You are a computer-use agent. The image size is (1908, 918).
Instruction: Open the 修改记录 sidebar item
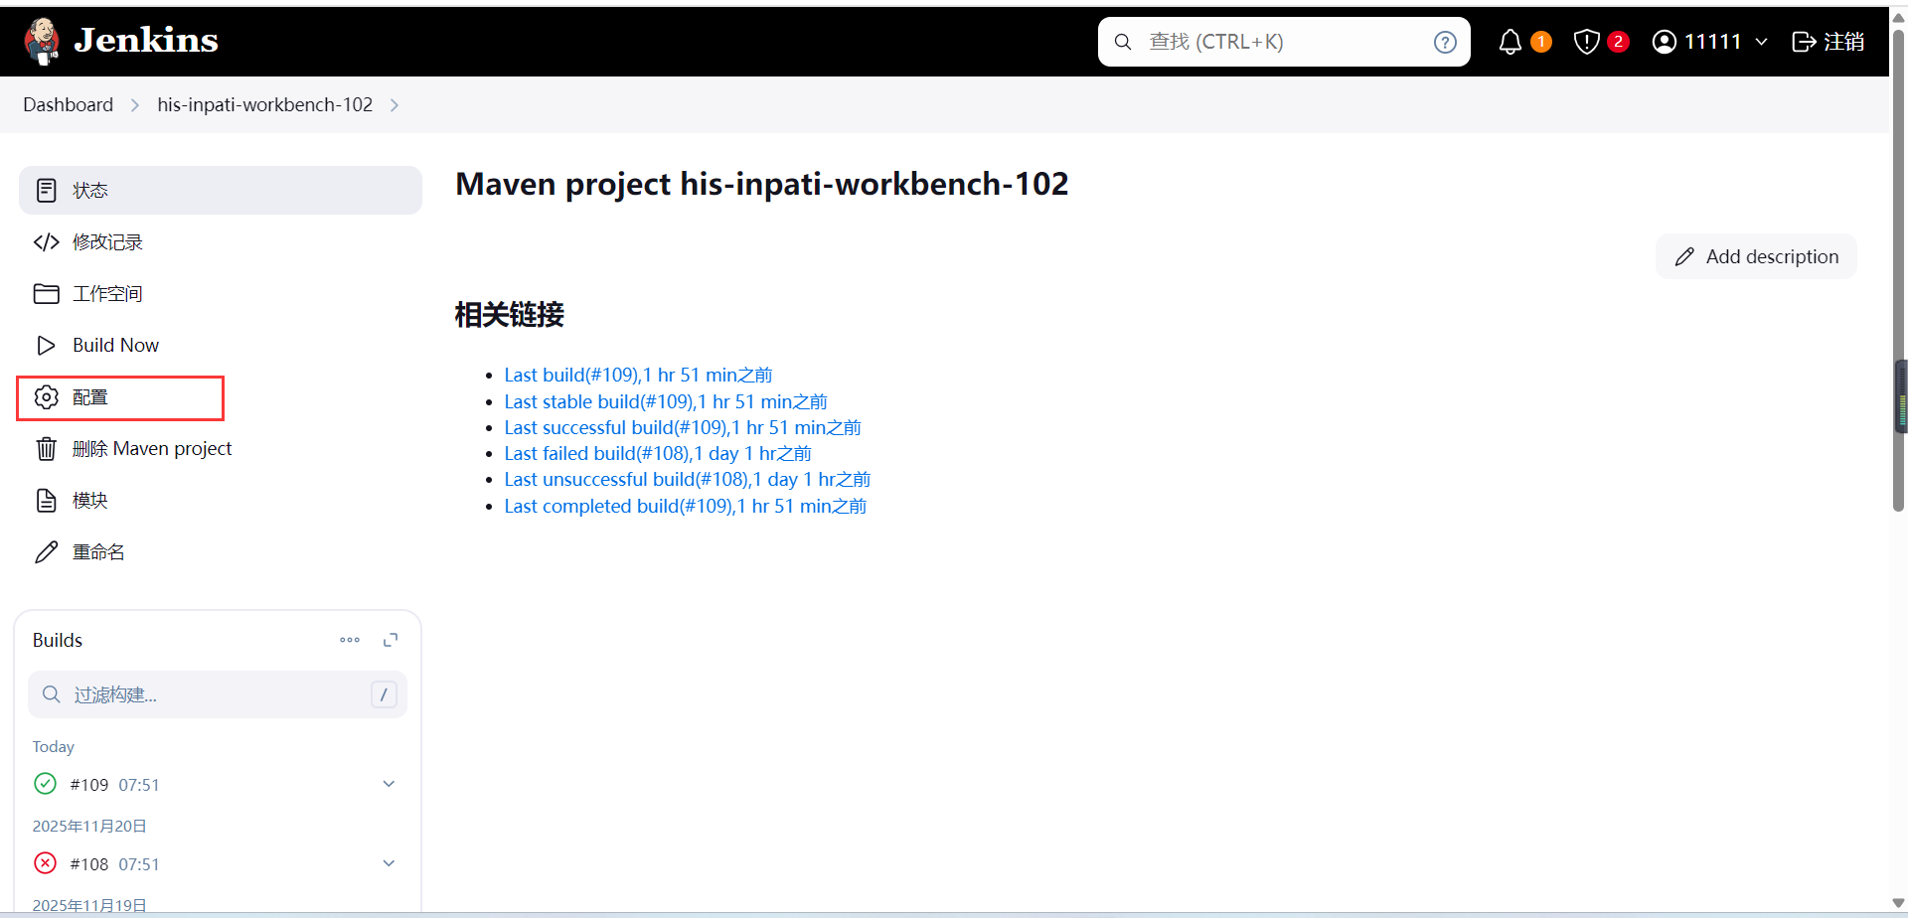pos(221,241)
